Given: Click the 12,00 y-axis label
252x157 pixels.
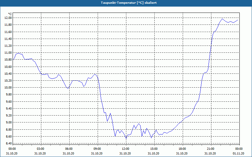Looking at the screenshot, I should 9,18.
